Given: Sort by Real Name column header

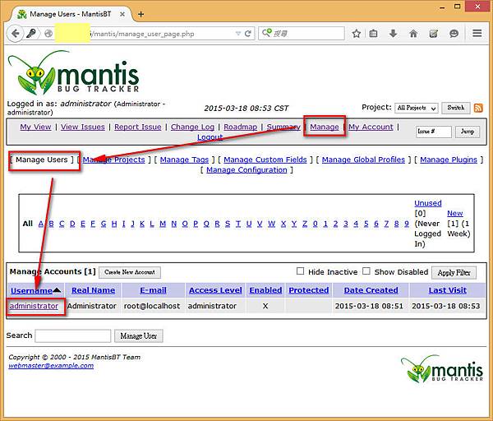Looking at the screenshot, I should point(93,290).
